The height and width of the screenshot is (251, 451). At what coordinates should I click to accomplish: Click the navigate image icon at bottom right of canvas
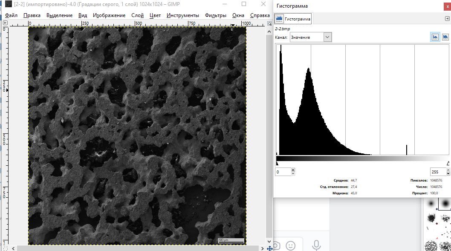269,248
